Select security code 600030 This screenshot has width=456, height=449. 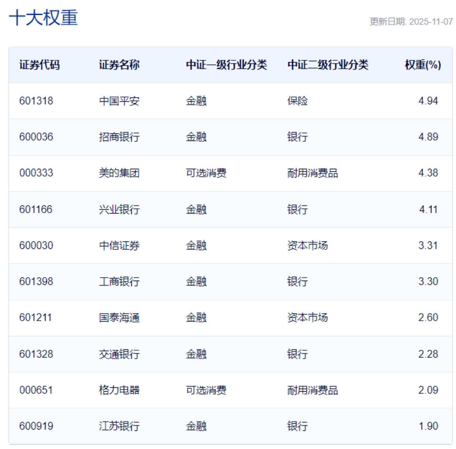coord(36,246)
